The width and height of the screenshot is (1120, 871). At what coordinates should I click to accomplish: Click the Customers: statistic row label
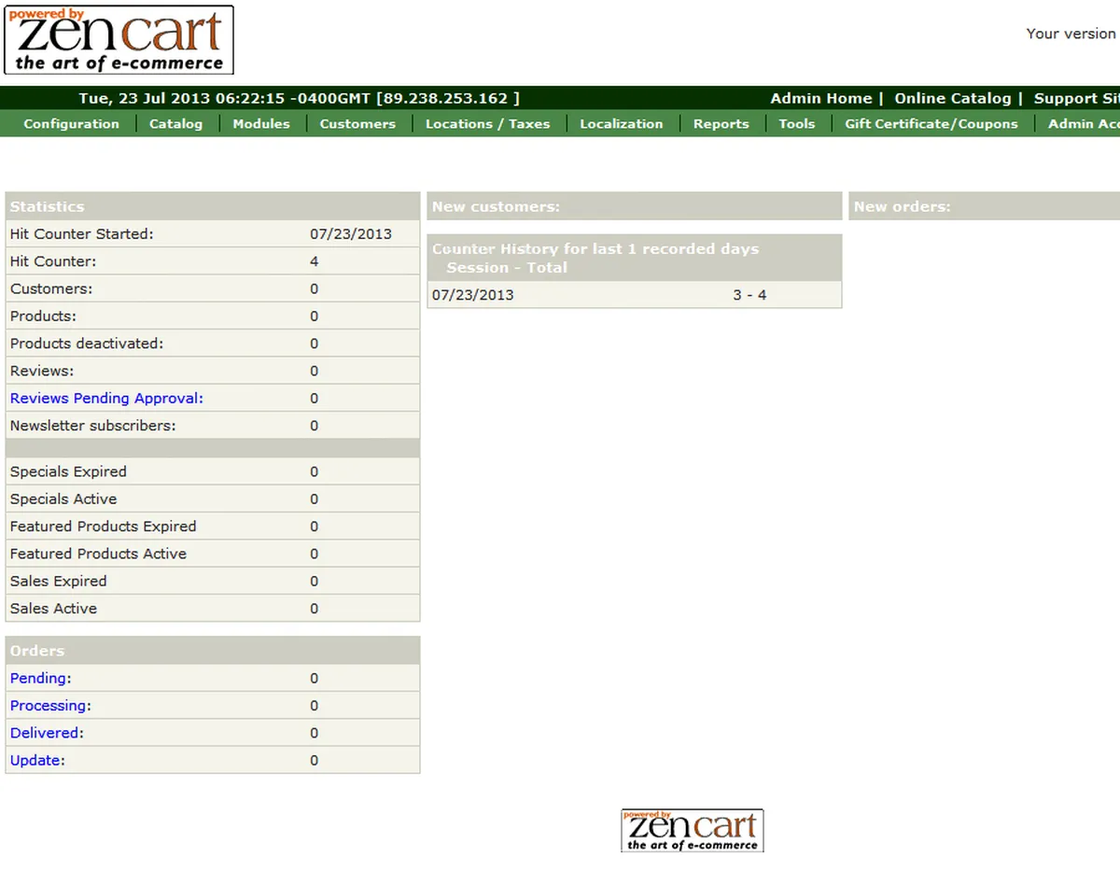(x=51, y=288)
